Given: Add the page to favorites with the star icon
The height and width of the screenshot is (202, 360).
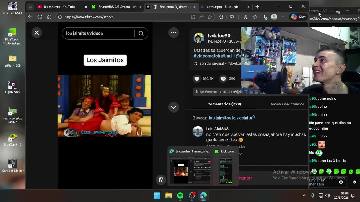Looking at the screenshot, I should click(x=210, y=17).
